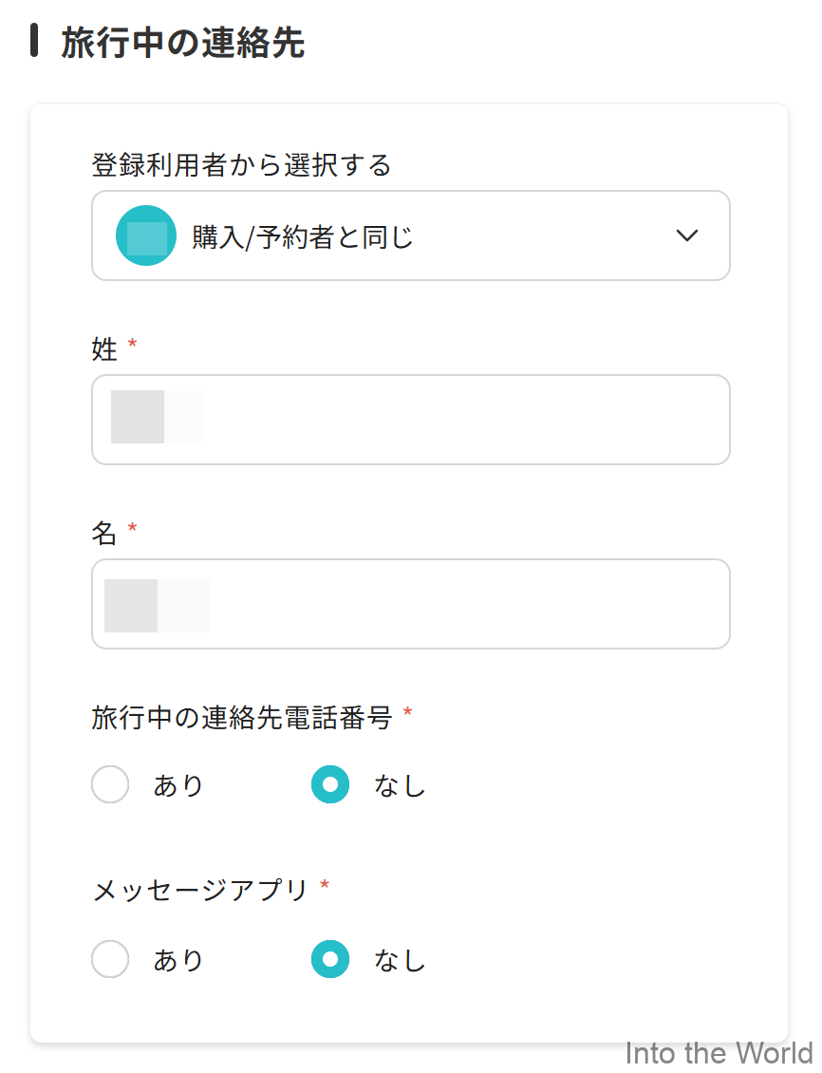Select なし for メッセージアプリ
This screenshot has height=1073, width=822.
[x=329, y=959]
